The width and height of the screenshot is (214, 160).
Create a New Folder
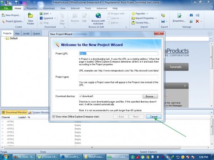30,18
